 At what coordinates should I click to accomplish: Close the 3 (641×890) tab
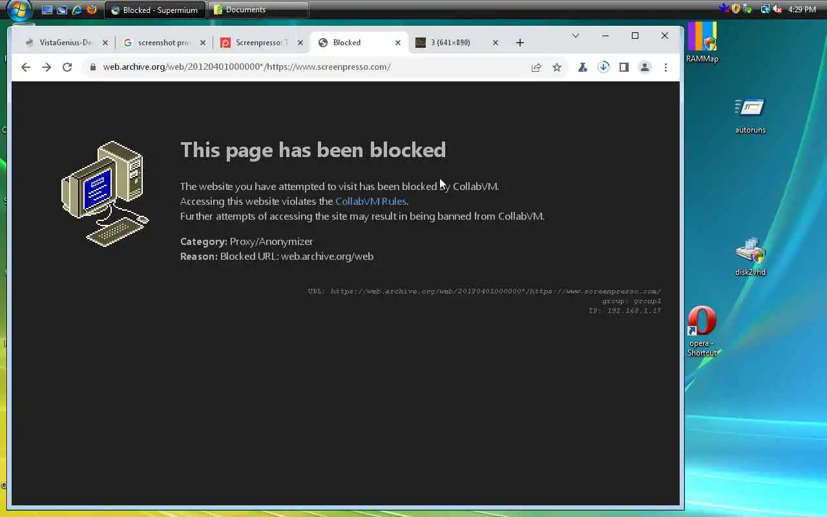coord(496,43)
